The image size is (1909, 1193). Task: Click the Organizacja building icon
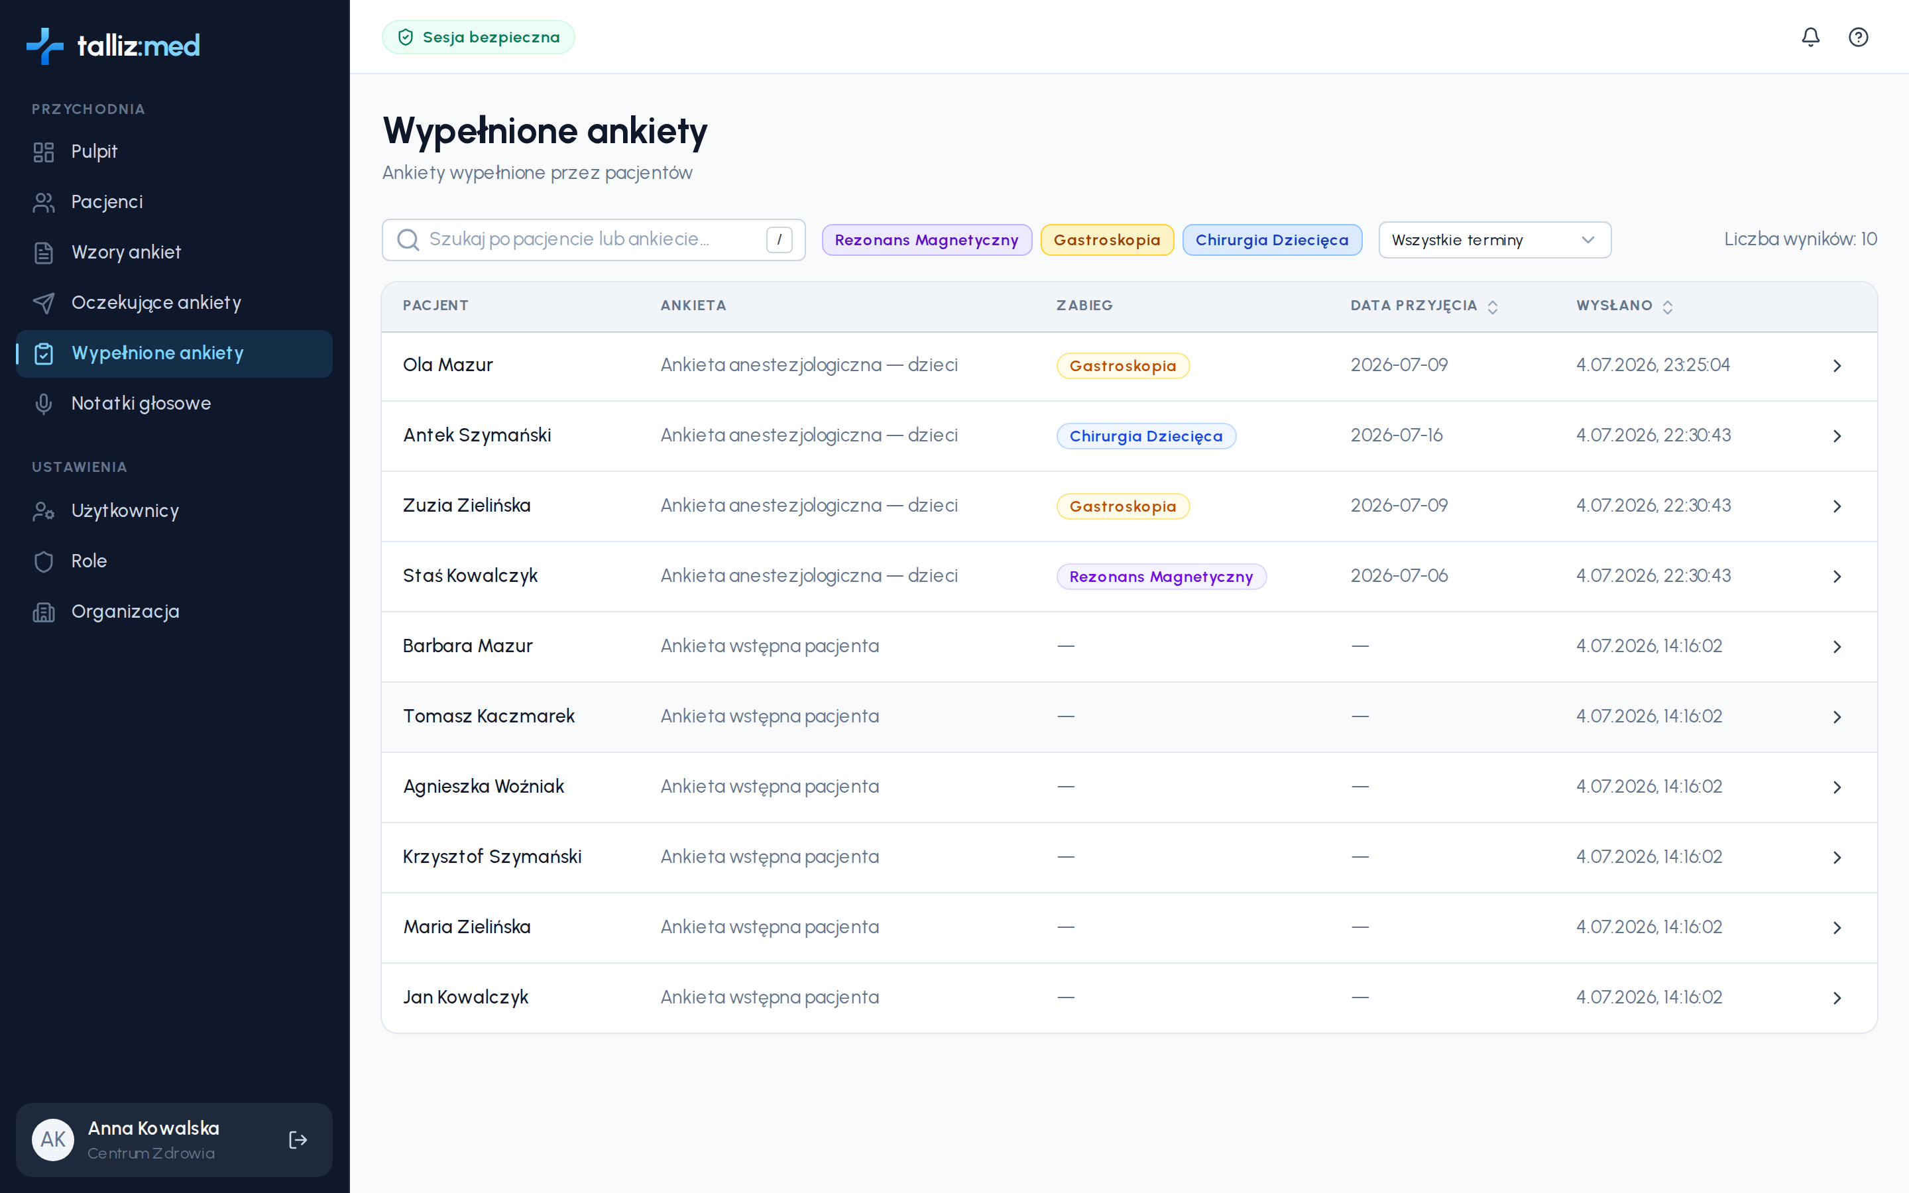(43, 612)
